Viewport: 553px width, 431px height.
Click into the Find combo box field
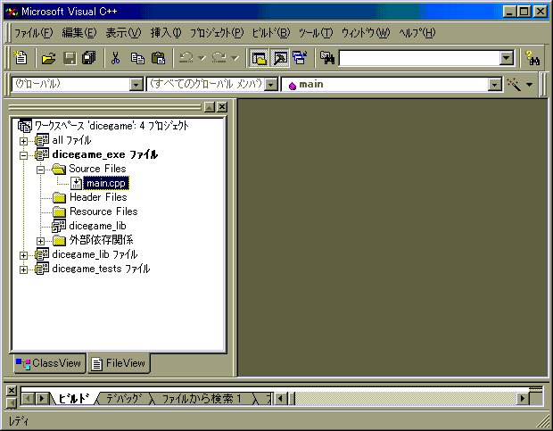tap(419, 58)
